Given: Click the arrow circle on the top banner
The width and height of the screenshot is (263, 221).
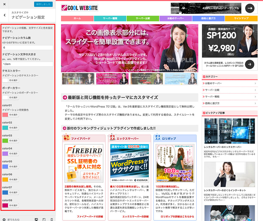Looking at the screenshot, I should click(250, 8).
